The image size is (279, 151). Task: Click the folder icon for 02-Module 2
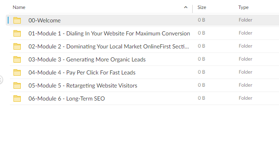(x=17, y=46)
